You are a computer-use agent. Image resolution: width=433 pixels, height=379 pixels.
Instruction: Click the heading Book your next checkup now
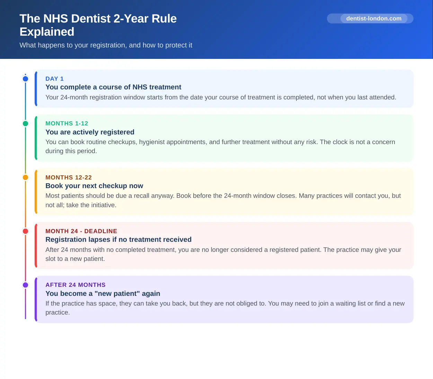point(94,186)
